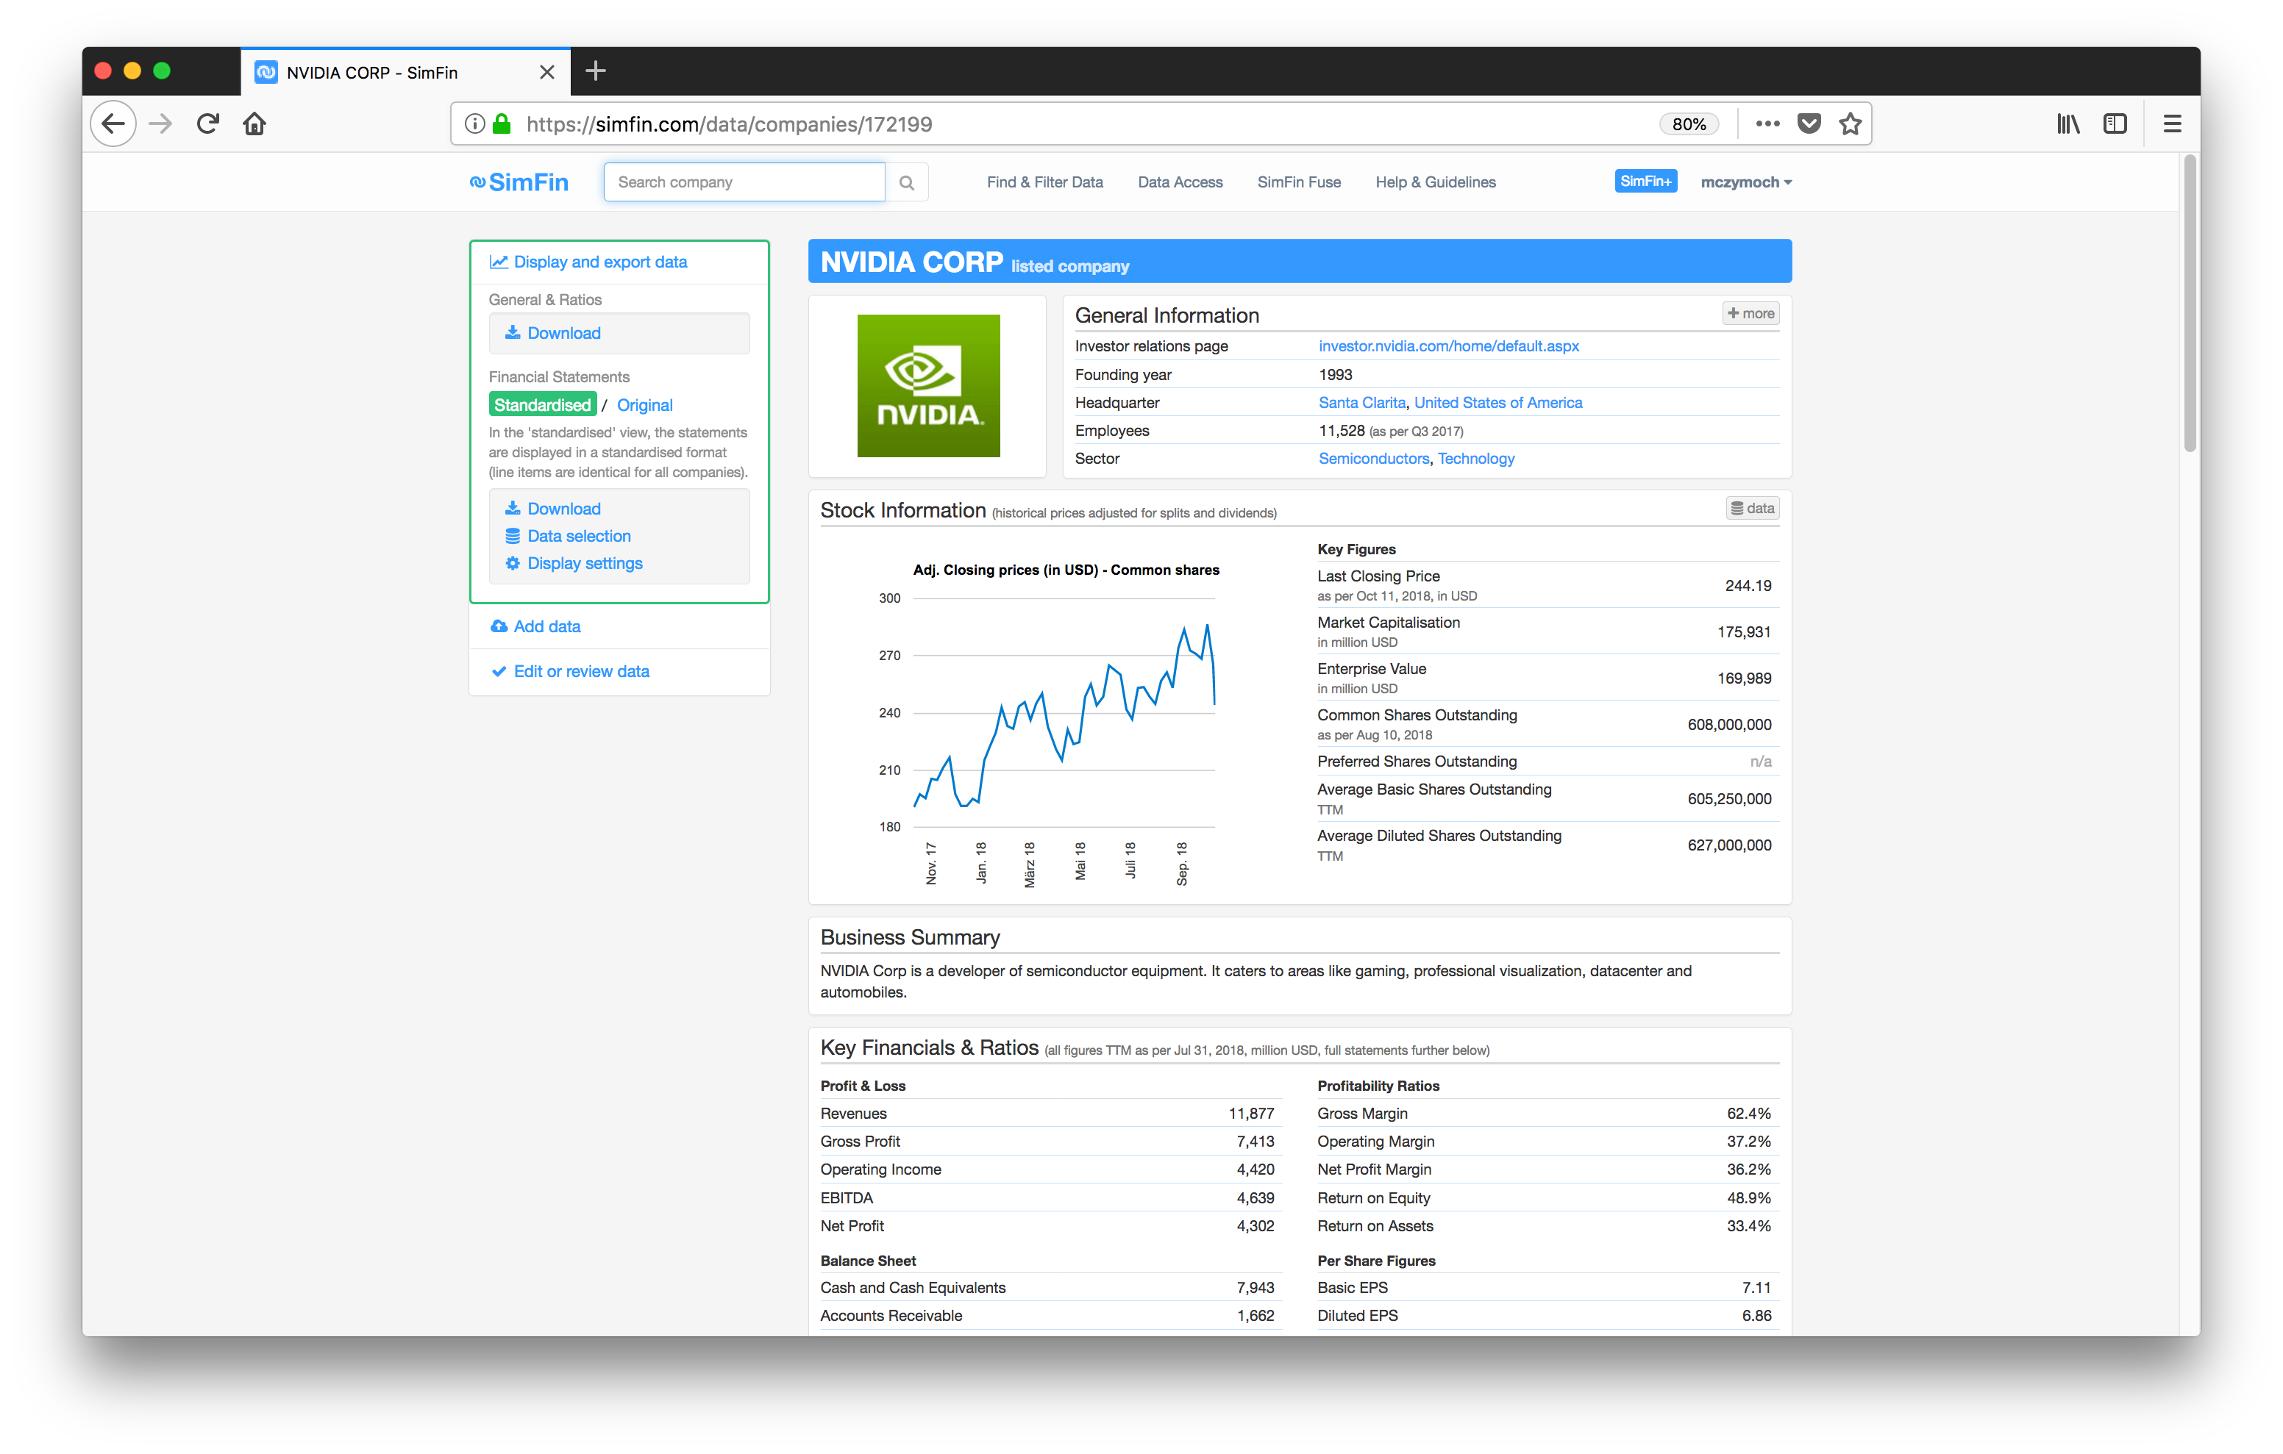Viewport: 2283px width, 1454px height.
Task: Click the 80% zoom level indicator
Action: [x=1687, y=124]
